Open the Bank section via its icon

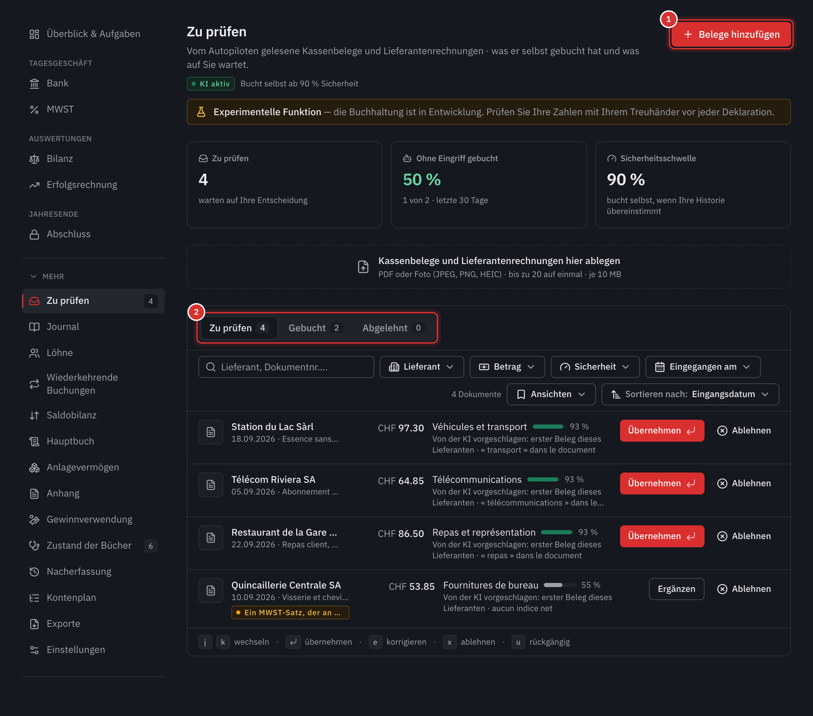pyautogui.click(x=34, y=83)
